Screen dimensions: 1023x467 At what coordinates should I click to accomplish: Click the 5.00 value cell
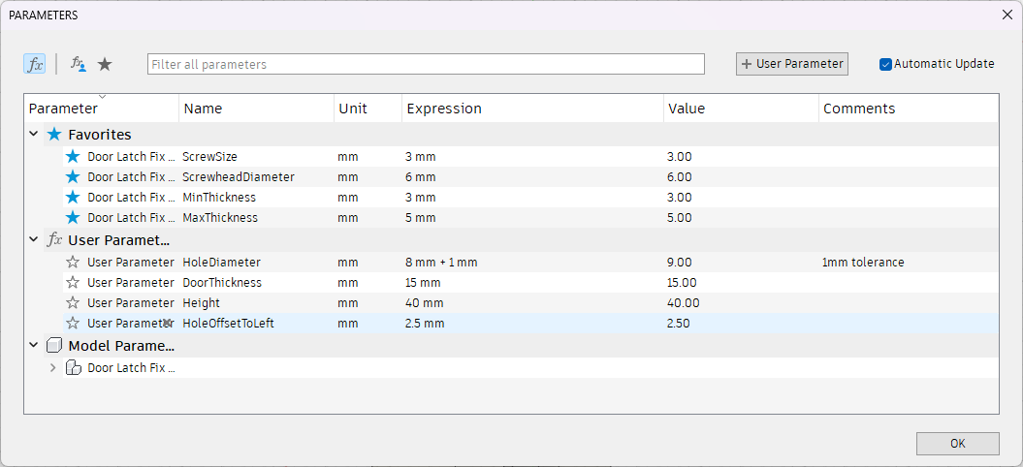coord(741,217)
